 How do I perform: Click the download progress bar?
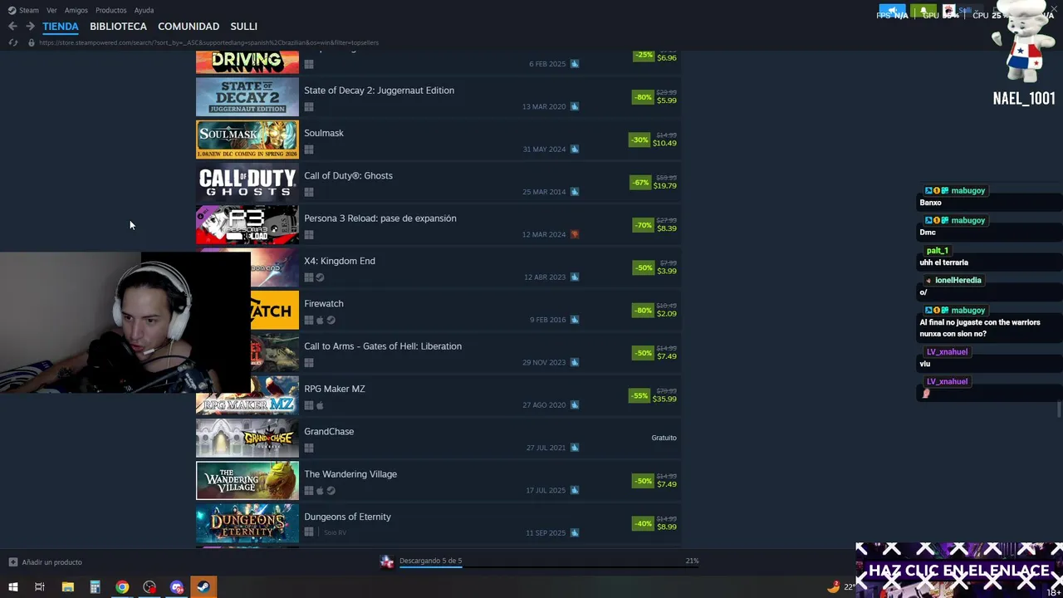[x=548, y=569]
